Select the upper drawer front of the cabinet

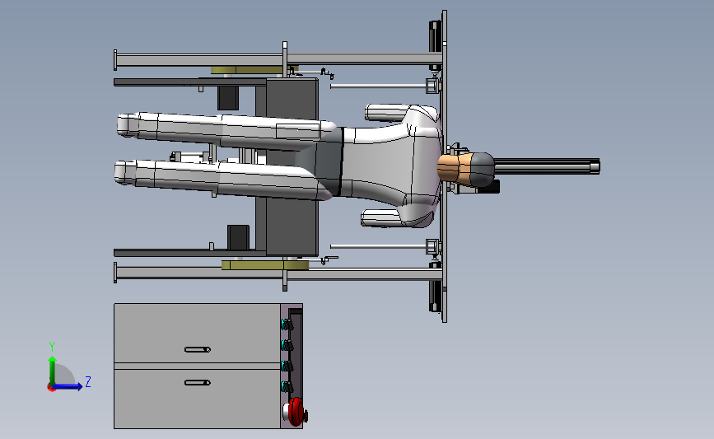(197, 334)
